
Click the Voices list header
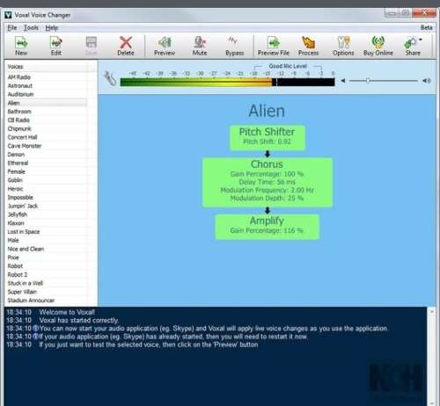pos(47,67)
